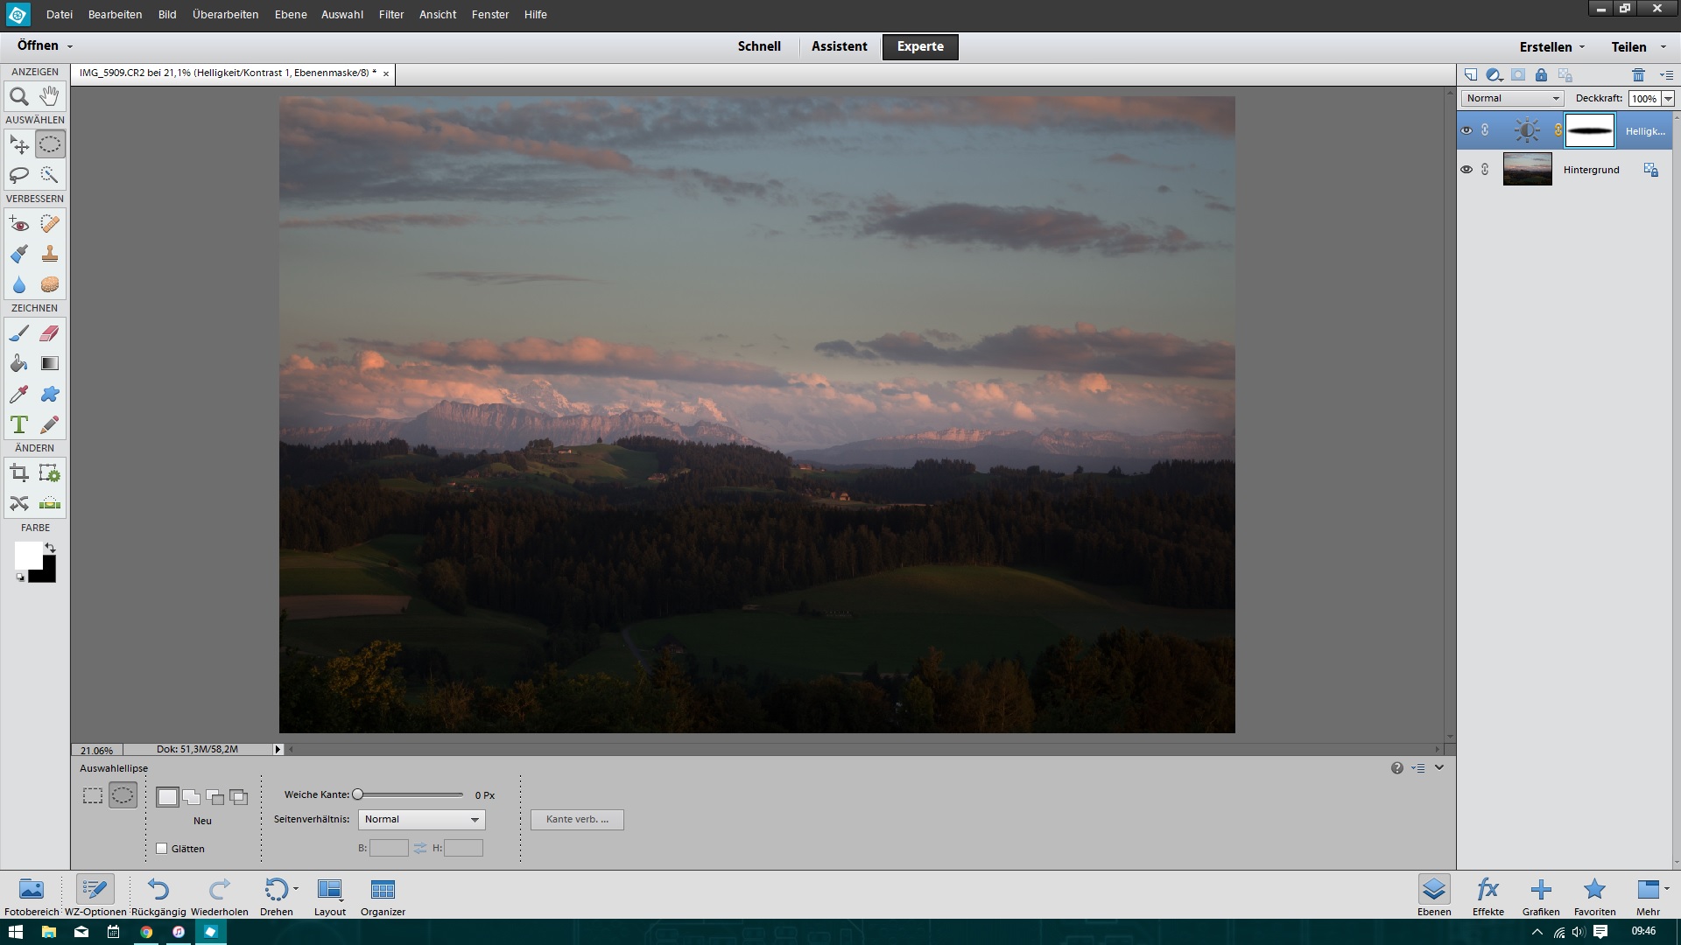The image size is (1681, 945).
Task: Click the Rückgängig undo button
Action: [158, 896]
